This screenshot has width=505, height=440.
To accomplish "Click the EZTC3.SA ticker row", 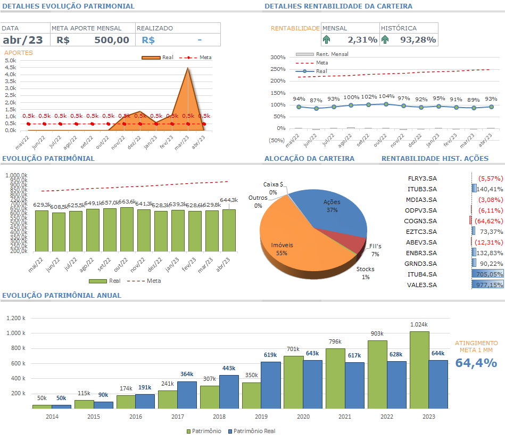I will point(454,232).
